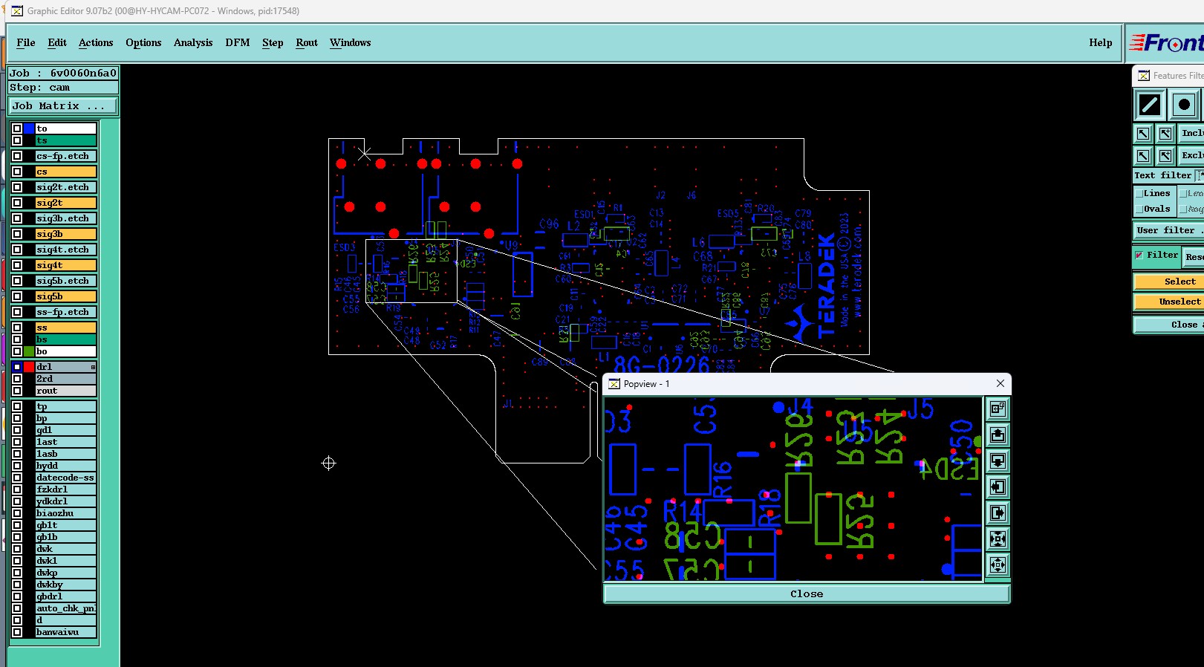The height and width of the screenshot is (667, 1204).
Task: Click first arrow icon beside Include
Action: (x=1143, y=134)
